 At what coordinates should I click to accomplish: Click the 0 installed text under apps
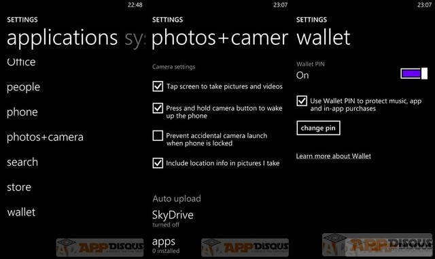166,251
